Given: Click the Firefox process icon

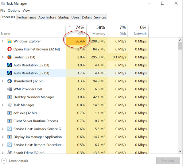Looking at the screenshot, I should coord(10,57).
